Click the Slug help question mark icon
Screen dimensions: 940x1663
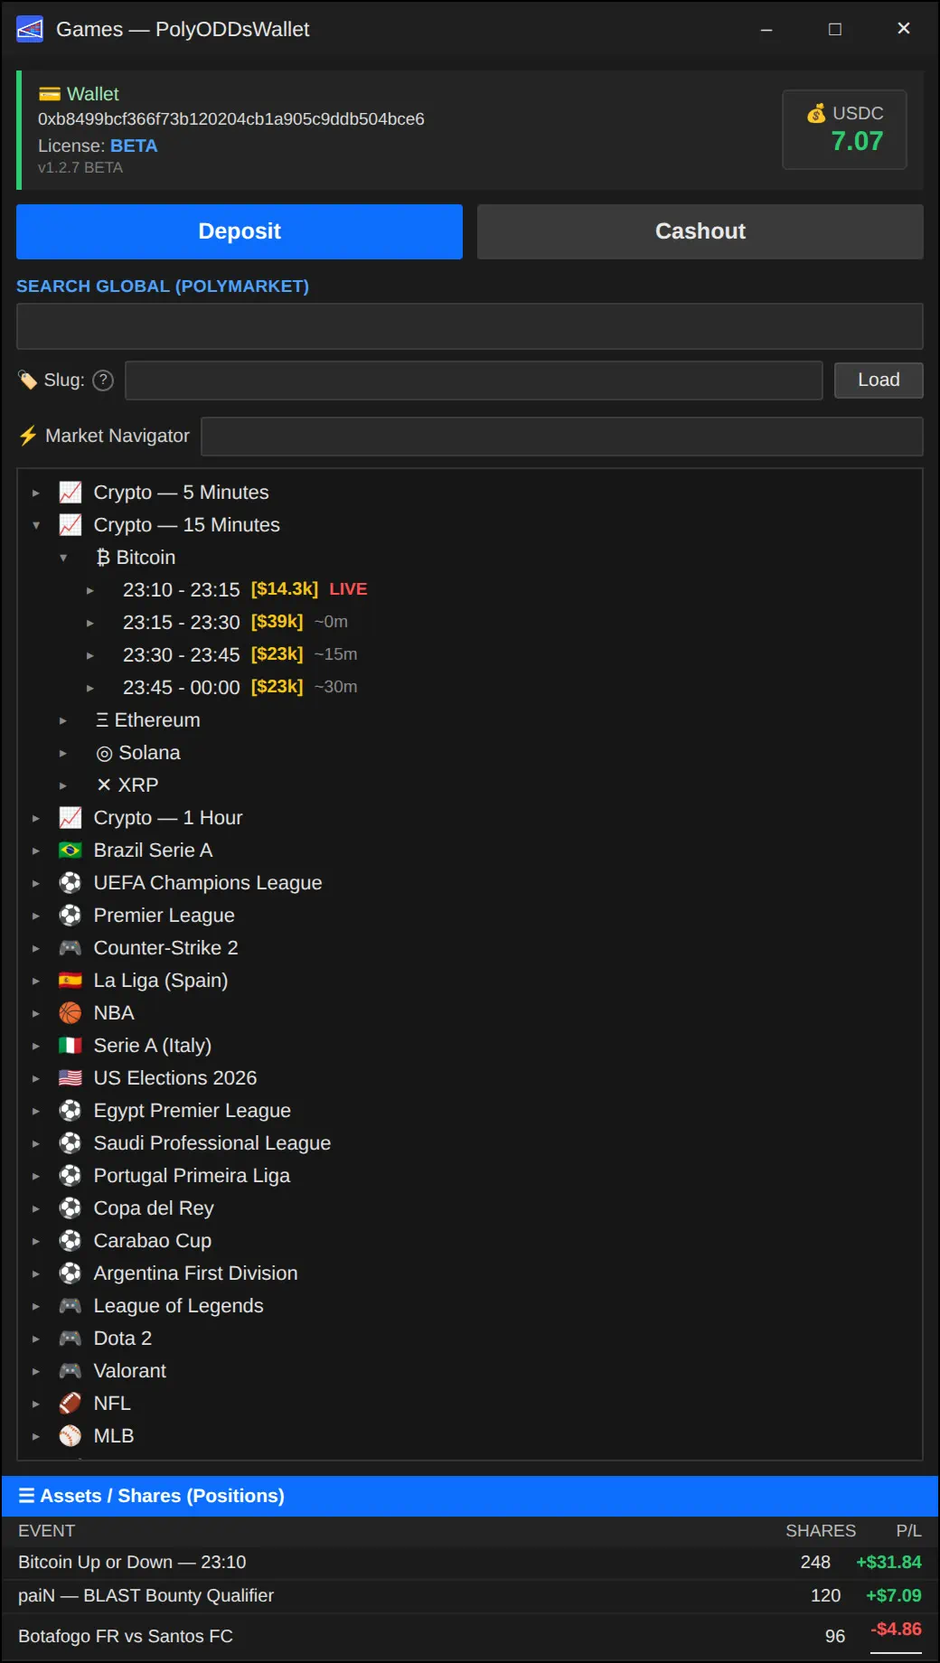pos(103,381)
